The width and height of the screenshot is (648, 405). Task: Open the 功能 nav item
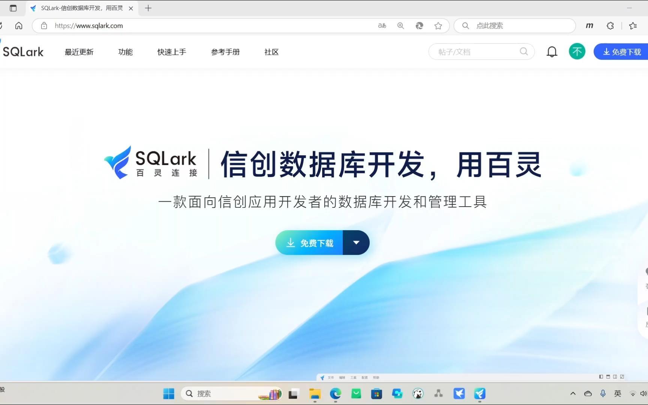(x=125, y=52)
